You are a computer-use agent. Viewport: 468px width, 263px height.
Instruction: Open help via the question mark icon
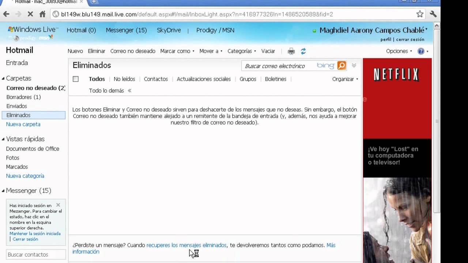pyautogui.click(x=421, y=51)
